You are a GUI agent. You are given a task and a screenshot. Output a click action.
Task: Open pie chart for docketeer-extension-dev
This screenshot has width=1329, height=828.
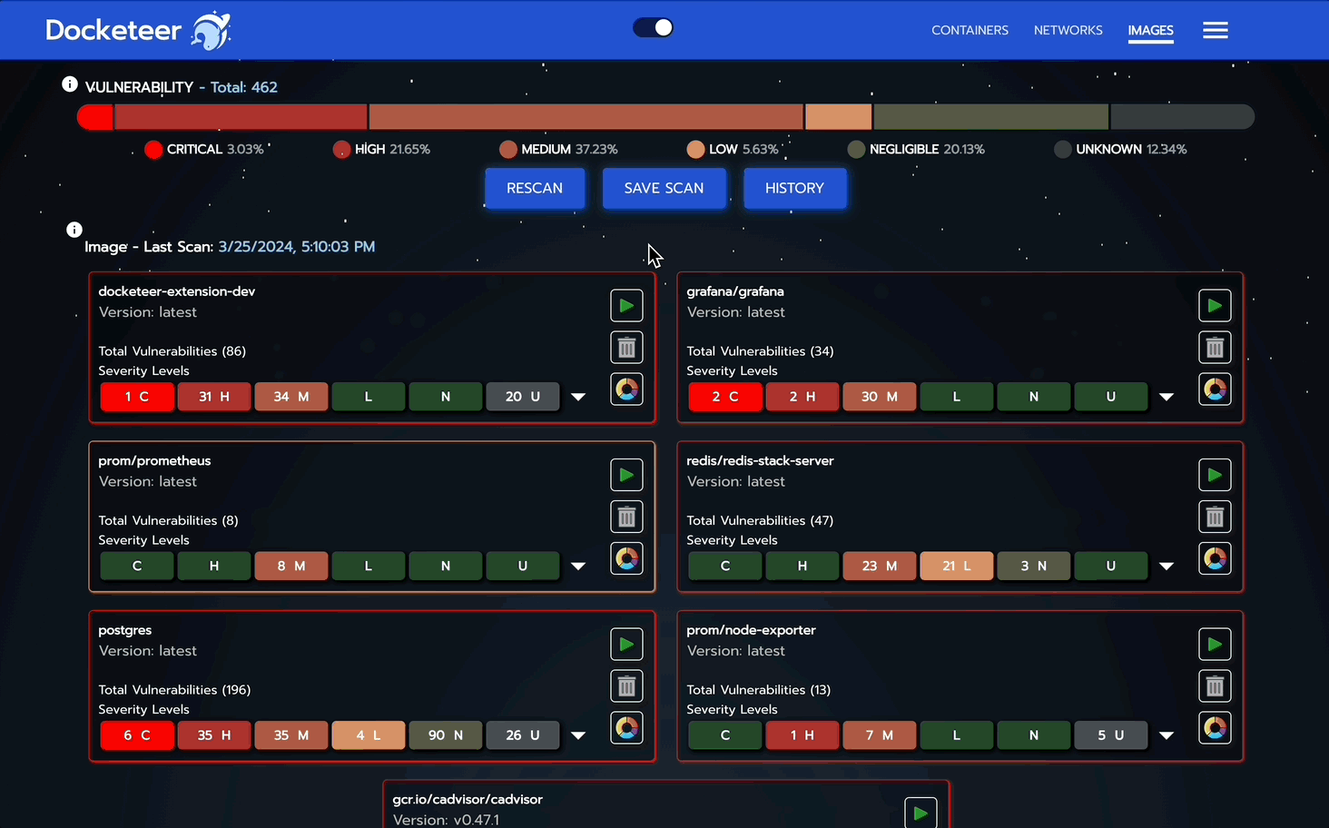[626, 389]
